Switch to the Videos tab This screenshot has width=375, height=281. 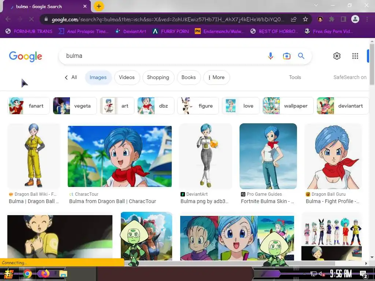click(127, 78)
